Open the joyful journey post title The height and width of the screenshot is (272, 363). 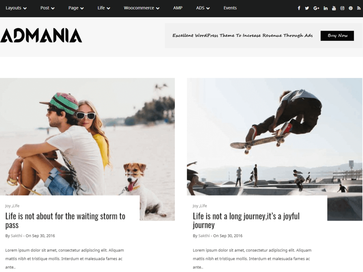point(246,220)
